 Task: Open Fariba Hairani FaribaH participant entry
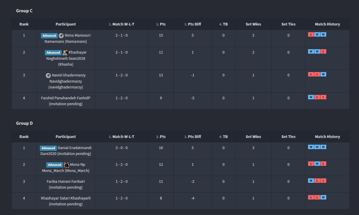coord(66,182)
